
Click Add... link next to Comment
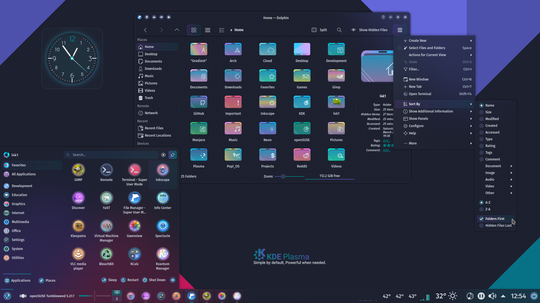[x=386, y=150]
